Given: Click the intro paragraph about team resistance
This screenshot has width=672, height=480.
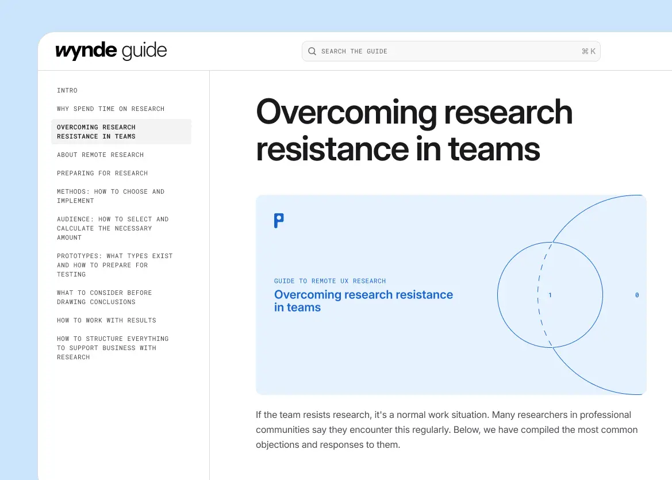Looking at the screenshot, I should 447,429.
